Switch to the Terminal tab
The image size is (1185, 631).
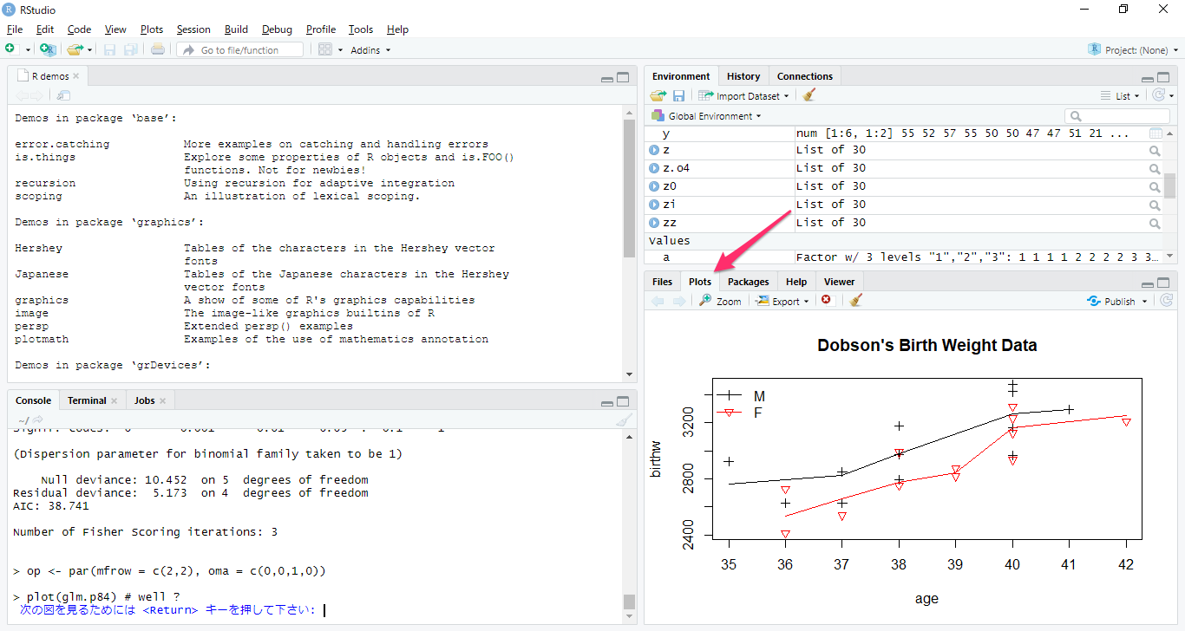(x=87, y=400)
